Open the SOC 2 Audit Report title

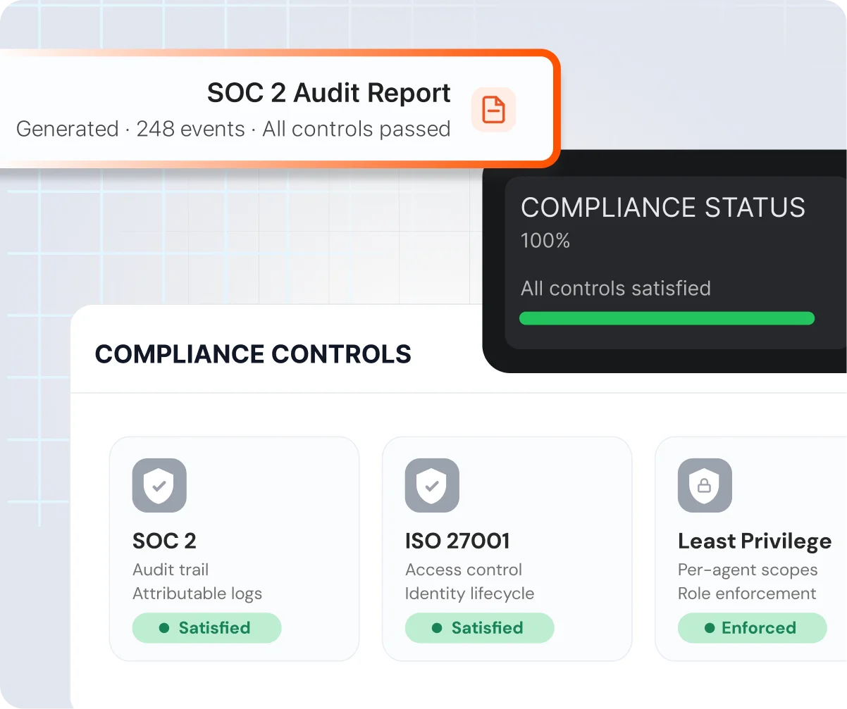(329, 93)
